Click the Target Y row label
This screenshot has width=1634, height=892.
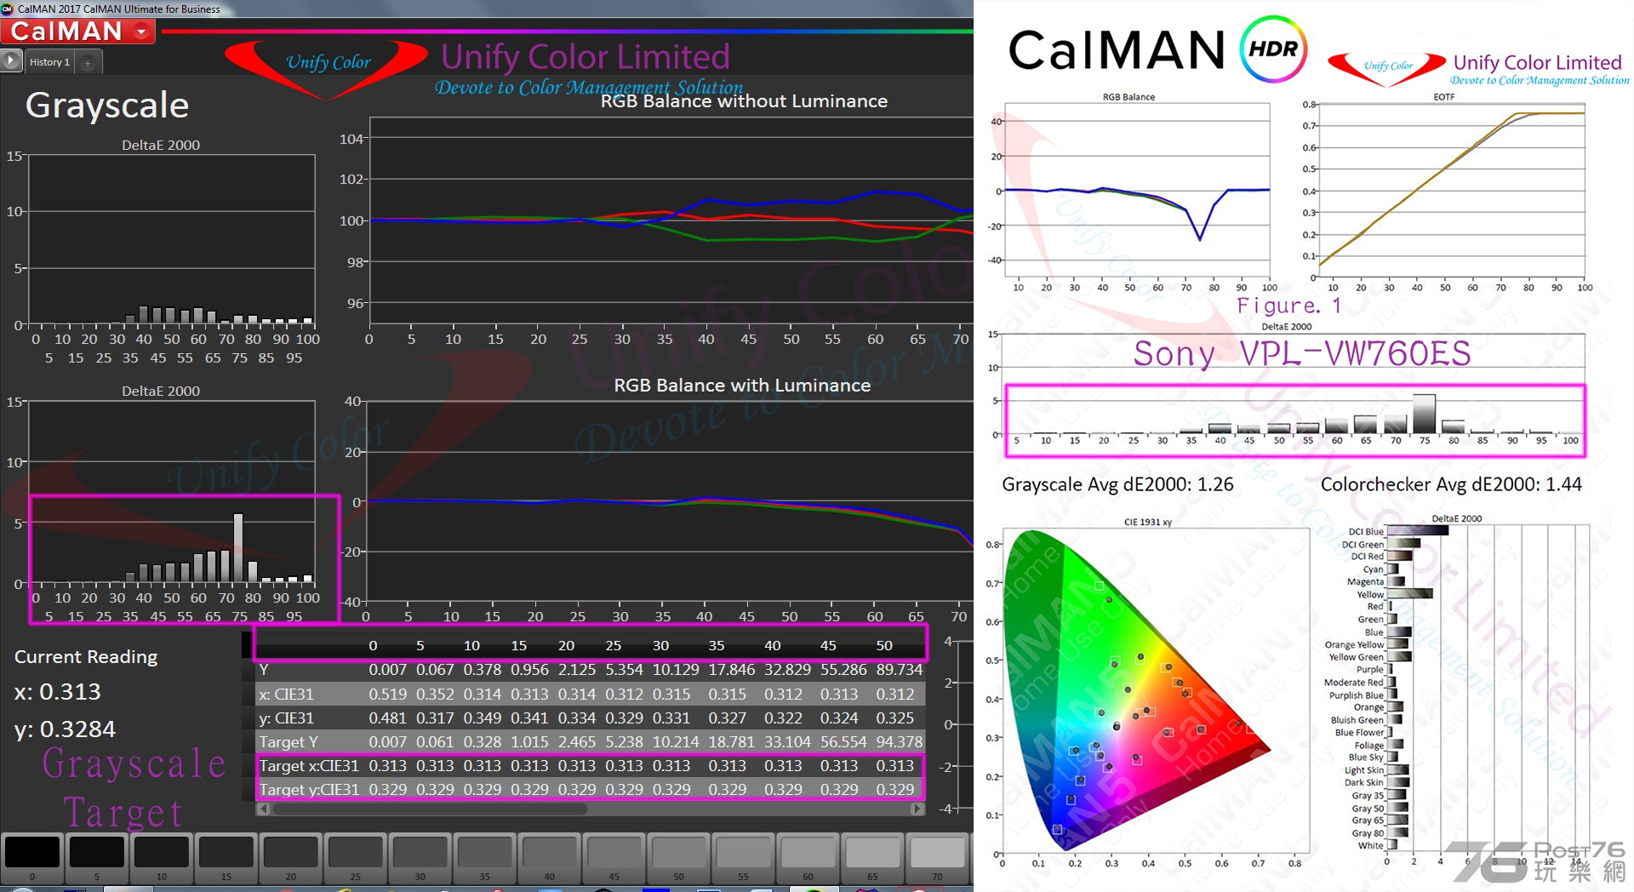pos(289,742)
